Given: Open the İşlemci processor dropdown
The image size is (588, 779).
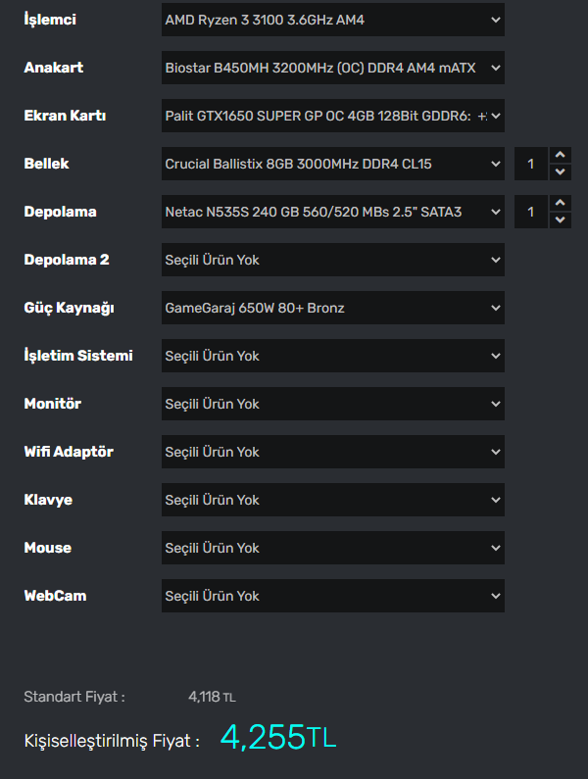Looking at the screenshot, I should (x=332, y=20).
